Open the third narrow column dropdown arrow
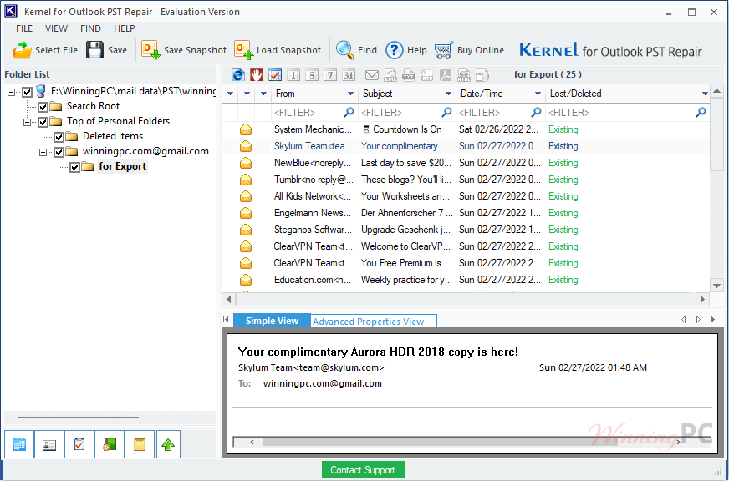This screenshot has height=481, width=729. 263,94
